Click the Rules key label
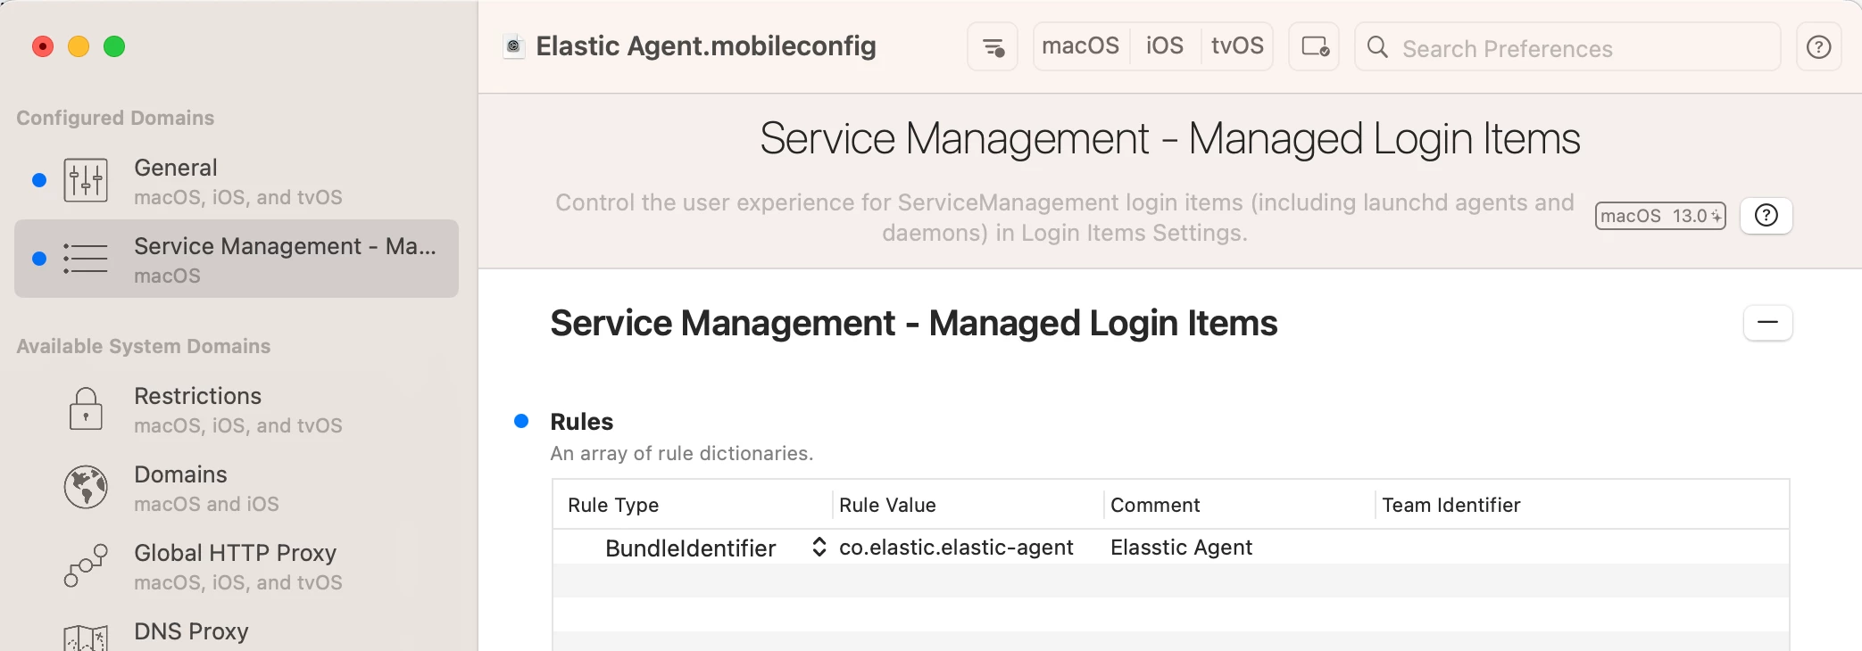Image resolution: width=1862 pixels, height=651 pixels. 581,422
